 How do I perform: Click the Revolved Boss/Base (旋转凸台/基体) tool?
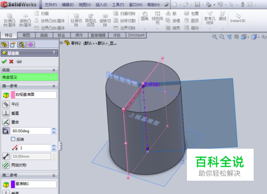(25, 20)
